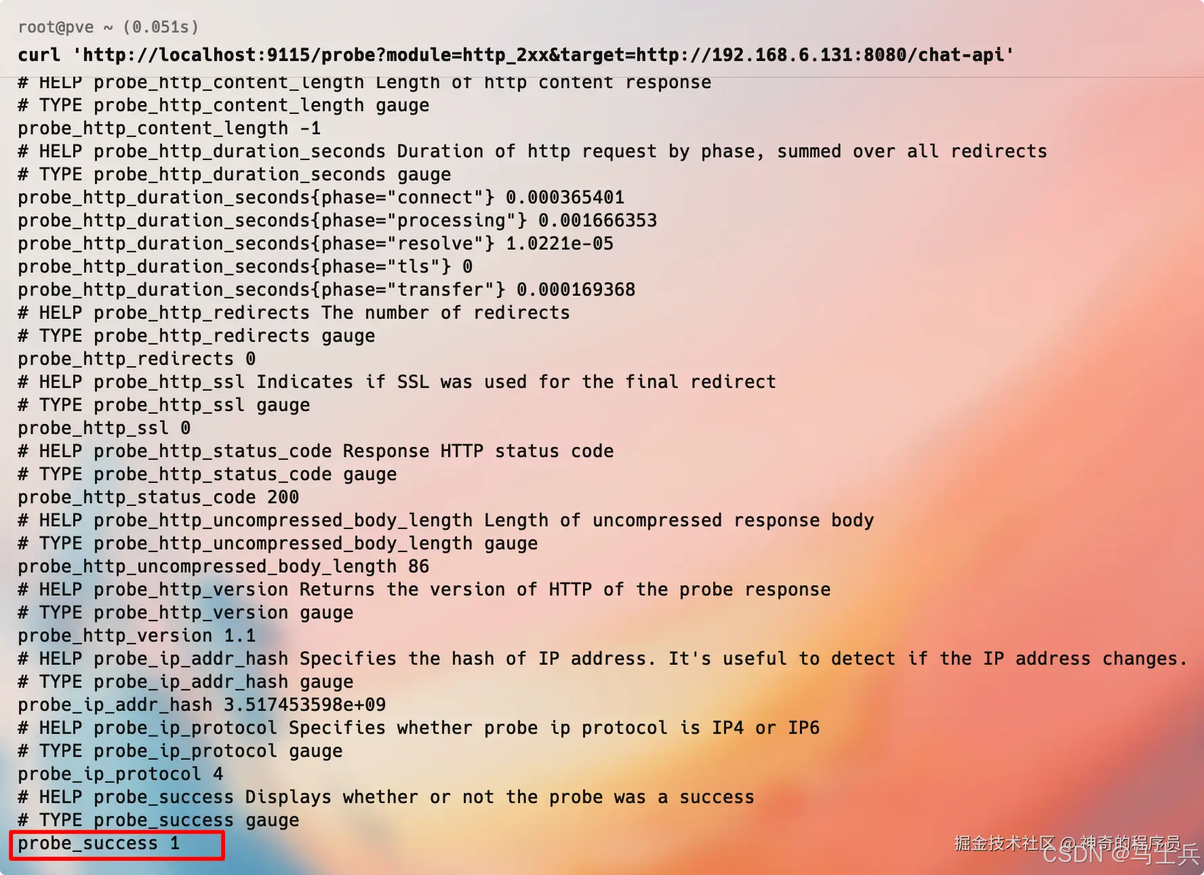Viewport: 1204px width, 875px height.
Task: Click the probe_http_content_length -1 value line
Action: pyautogui.click(x=169, y=128)
